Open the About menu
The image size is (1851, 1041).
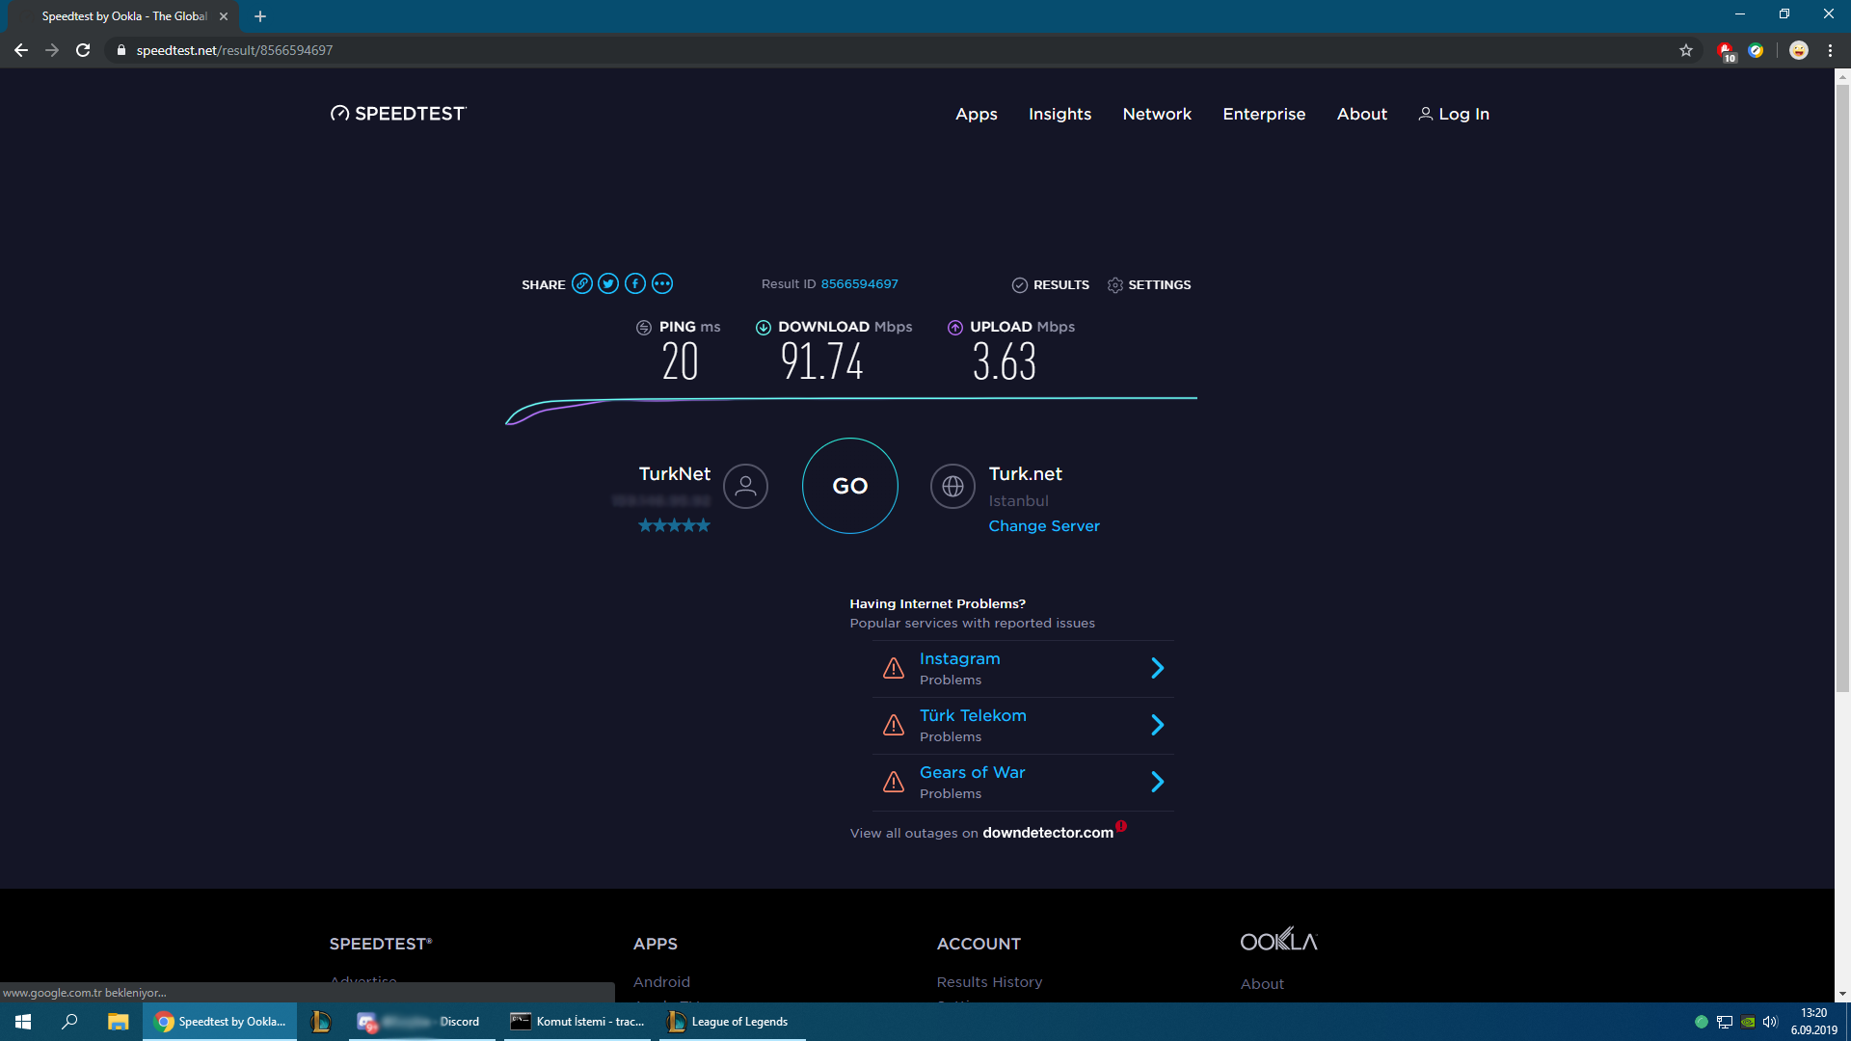point(1361,114)
